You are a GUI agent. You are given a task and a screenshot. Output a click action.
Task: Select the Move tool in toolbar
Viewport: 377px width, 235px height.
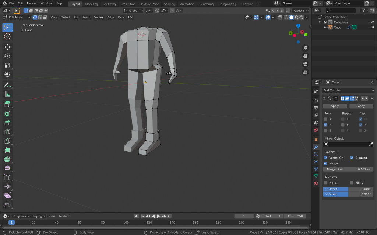point(7,47)
